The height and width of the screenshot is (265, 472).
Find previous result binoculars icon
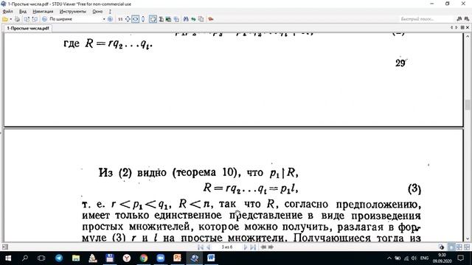[x=459, y=19]
